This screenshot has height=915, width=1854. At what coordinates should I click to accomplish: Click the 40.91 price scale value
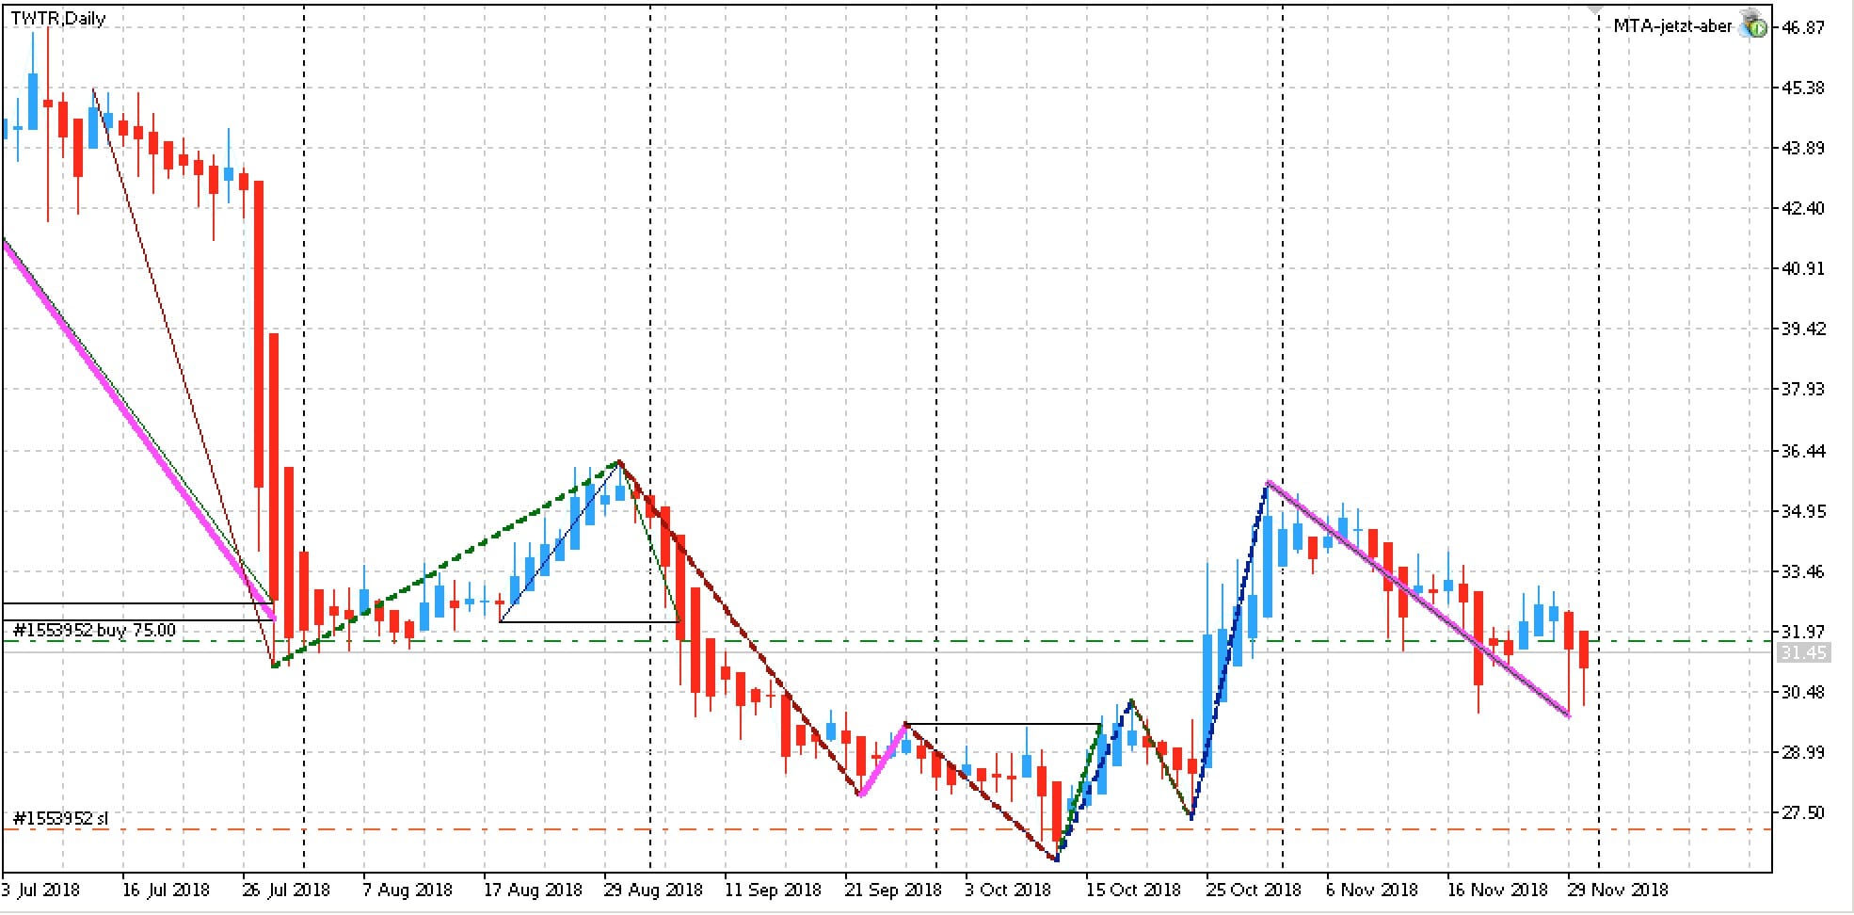click(1803, 268)
